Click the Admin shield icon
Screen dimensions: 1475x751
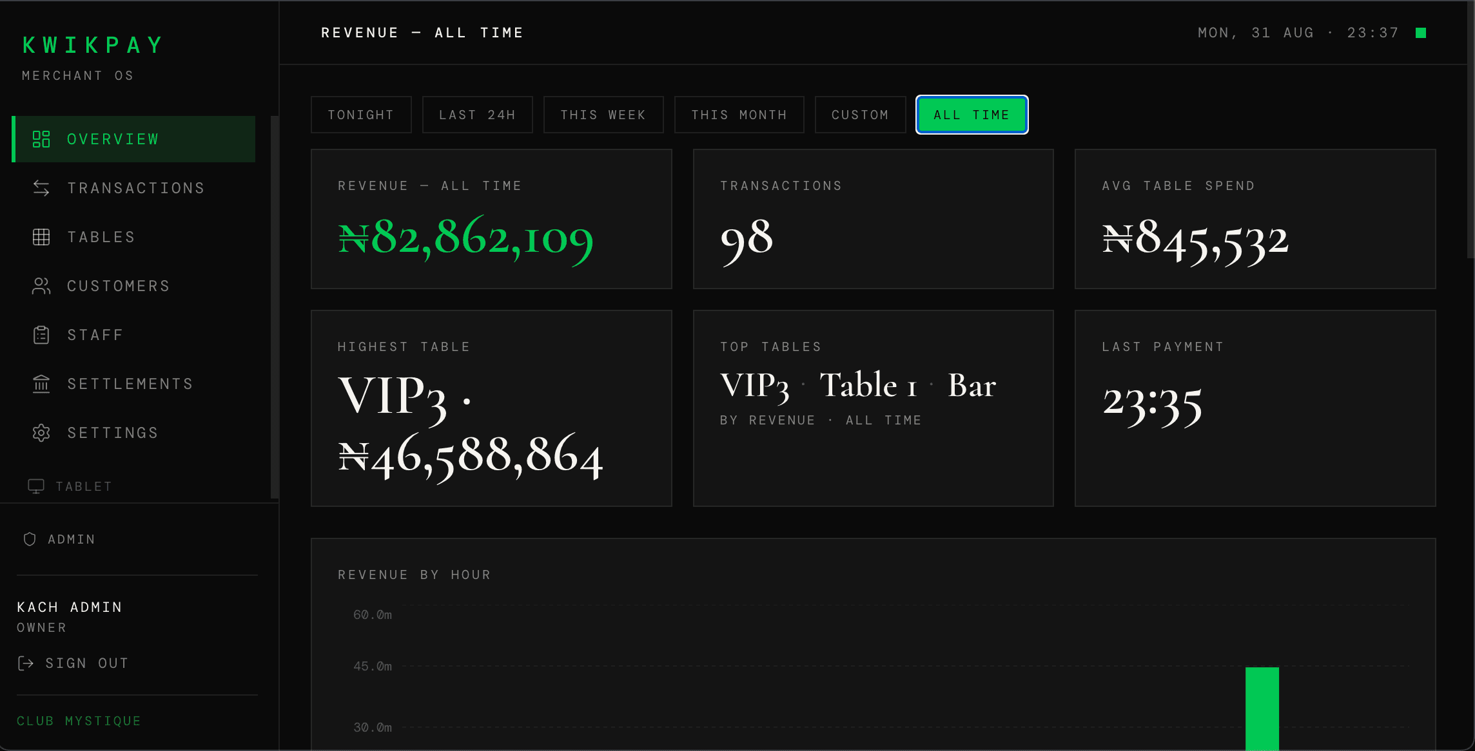coord(30,539)
